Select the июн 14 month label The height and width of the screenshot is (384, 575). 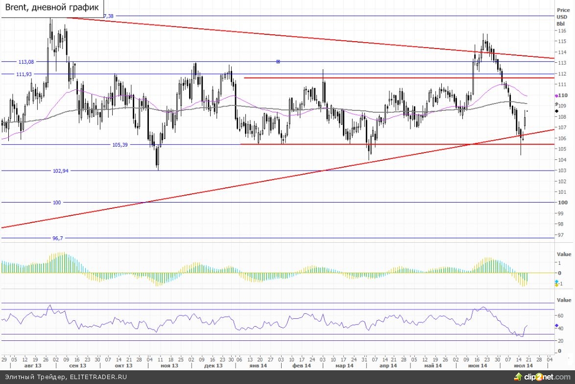(x=478, y=366)
